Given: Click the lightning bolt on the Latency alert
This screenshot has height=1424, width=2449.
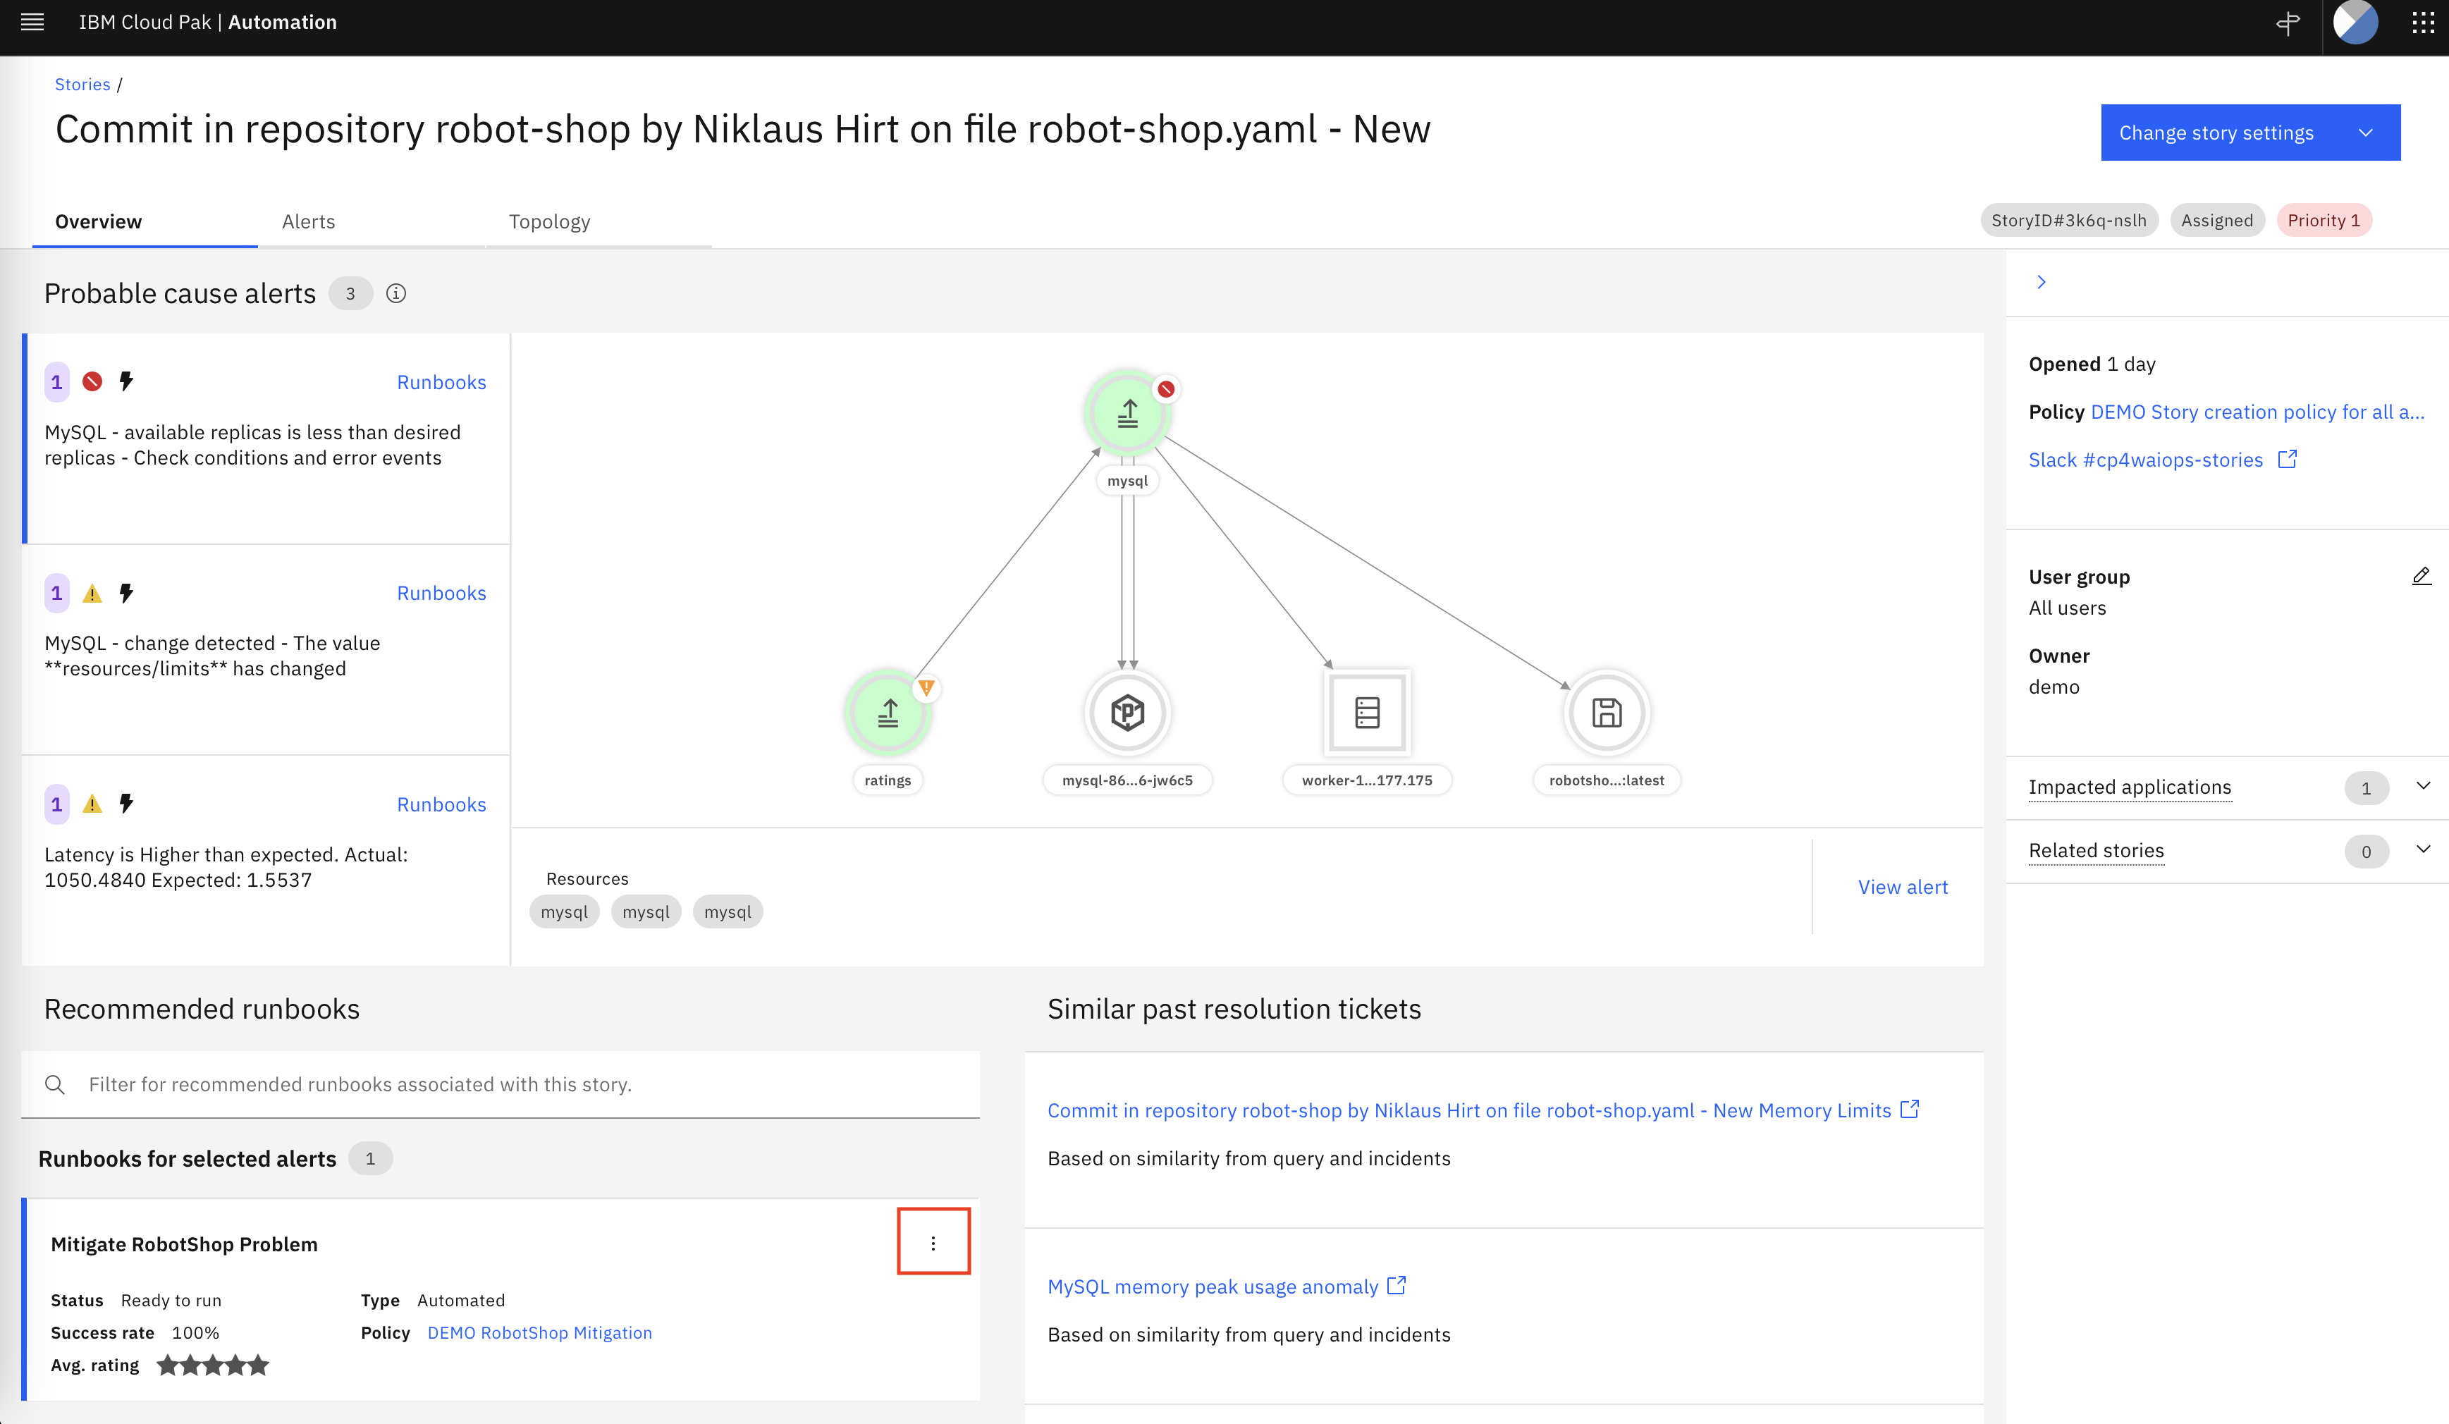Looking at the screenshot, I should point(126,804).
